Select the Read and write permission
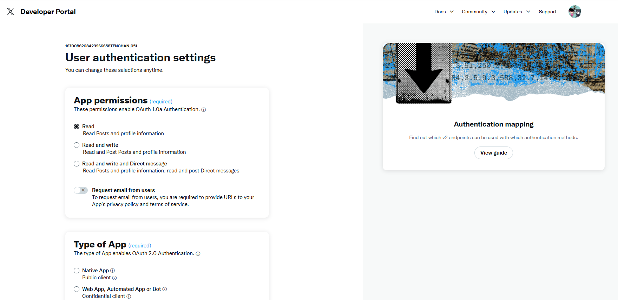618x300 pixels. click(x=77, y=145)
